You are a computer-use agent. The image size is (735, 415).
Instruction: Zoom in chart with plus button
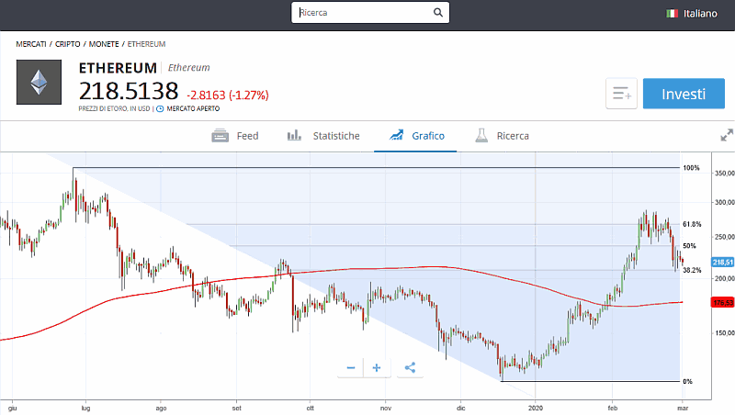[377, 367]
